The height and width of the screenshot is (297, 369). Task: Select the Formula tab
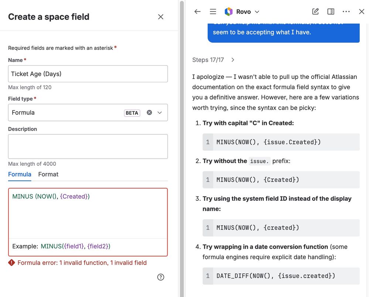19,174
